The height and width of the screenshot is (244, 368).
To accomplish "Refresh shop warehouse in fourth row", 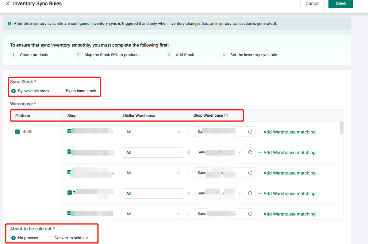I will 250,193.
